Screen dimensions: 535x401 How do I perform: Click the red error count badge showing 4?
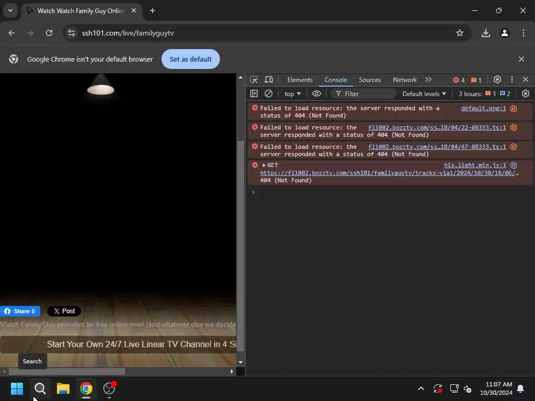click(459, 80)
